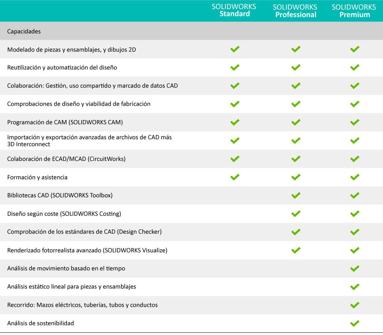Click the Standard checkmark for Reutilización y automatización
The image size is (383, 335).
(235, 67)
